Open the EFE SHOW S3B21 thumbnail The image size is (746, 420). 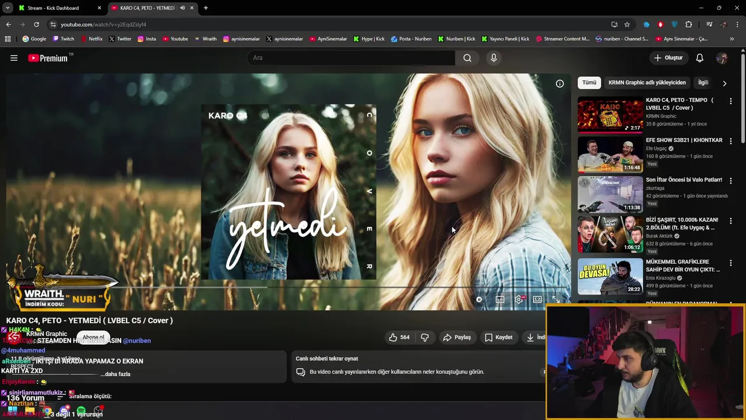pos(610,155)
